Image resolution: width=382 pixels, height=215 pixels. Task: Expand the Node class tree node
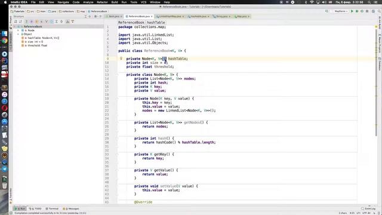(19, 30)
